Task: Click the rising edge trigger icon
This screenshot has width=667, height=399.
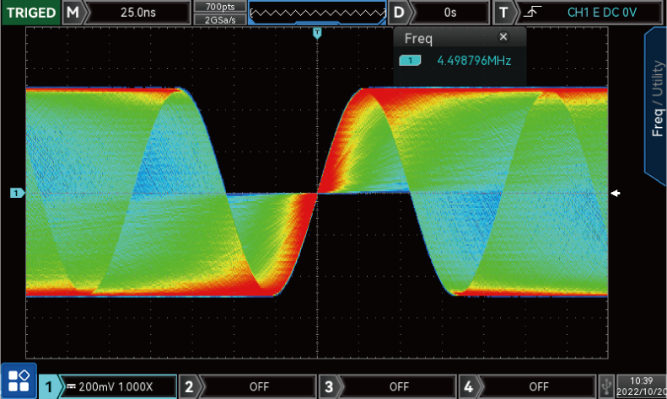Action: [532, 13]
